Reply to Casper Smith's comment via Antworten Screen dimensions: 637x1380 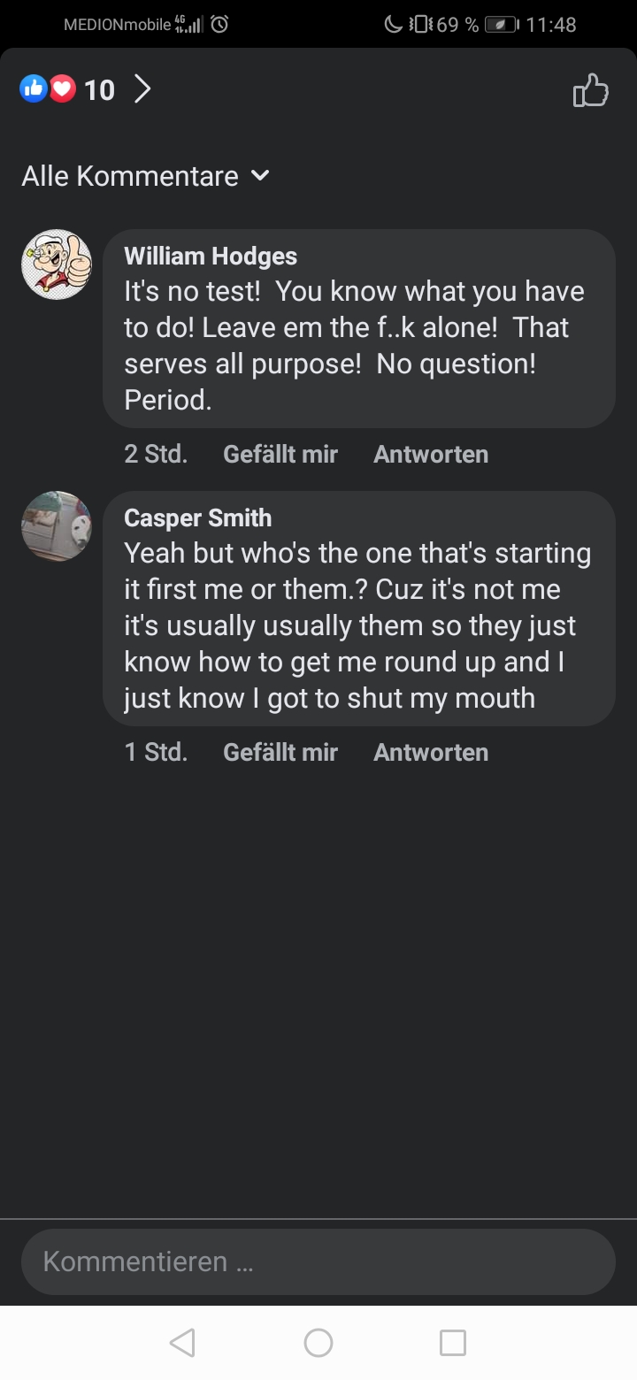(431, 753)
